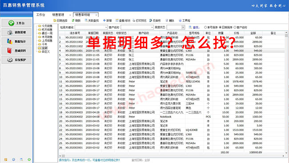Click the orange note icon at sidebar bottom
Screen dimensions: 289x163
coord(6,159)
